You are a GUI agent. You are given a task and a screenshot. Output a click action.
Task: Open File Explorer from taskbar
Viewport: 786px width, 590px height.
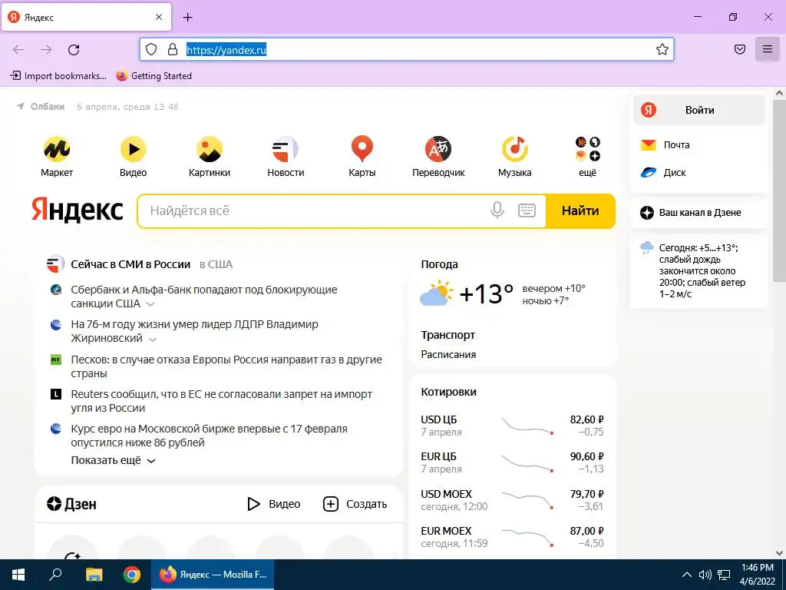tap(94, 575)
